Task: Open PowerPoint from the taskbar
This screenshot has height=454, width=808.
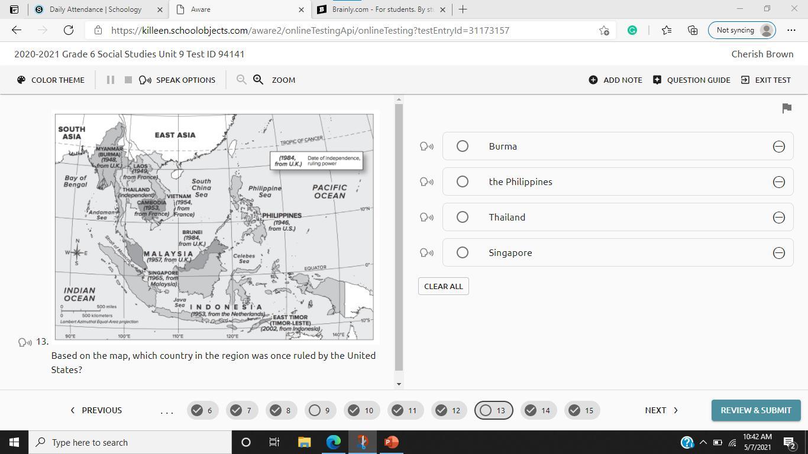Action: point(391,442)
